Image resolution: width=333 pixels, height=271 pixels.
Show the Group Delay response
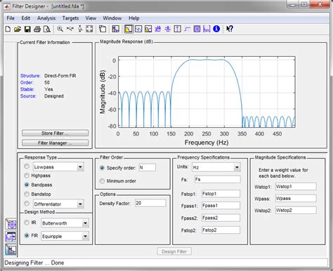tap(158, 29)
